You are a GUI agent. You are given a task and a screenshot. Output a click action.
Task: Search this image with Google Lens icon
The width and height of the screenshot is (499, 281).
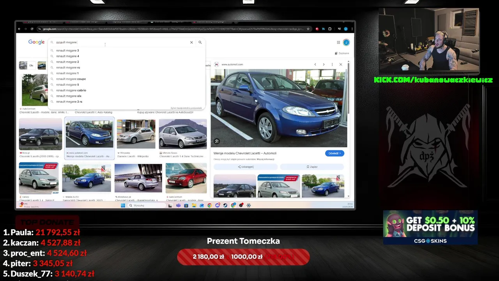tap(217, 141)
